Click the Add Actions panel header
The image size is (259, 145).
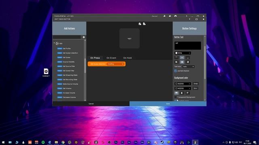click(x=69, y=29)
